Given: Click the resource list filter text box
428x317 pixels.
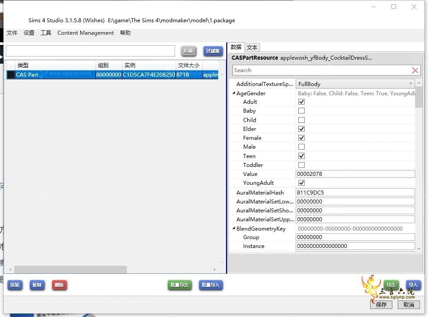Looking at the screenshot, I should pyautogui.click(x=90, y=51).
